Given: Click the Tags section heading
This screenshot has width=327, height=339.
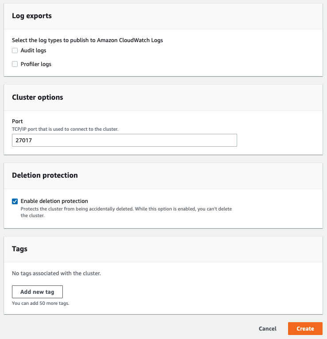Looking at the screenshot, I should pyautogui.click(x=20, y=249).
